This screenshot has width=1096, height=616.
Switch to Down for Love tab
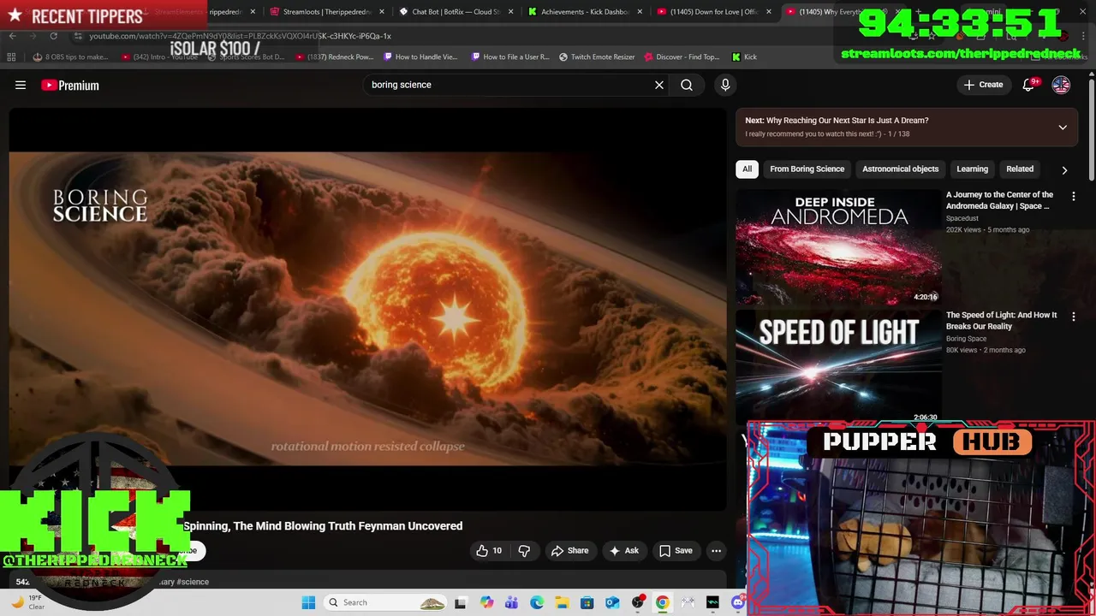tap(712, 12)
